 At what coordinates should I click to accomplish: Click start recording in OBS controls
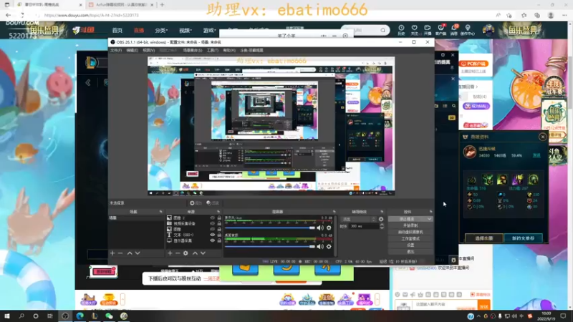(x=410, y=225)
